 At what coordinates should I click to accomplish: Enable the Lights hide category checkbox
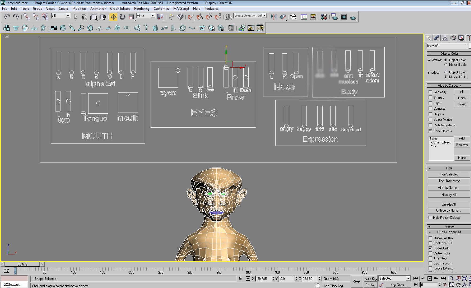coord(430,103)
